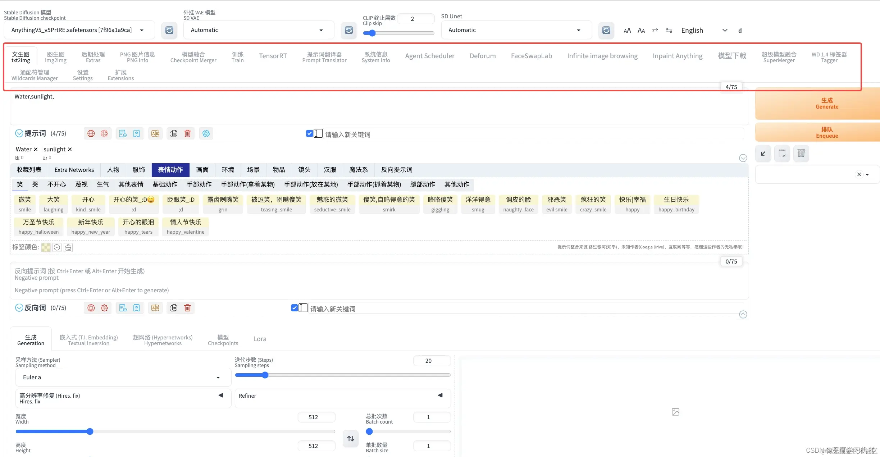Viewport: 880px width, 457px height.
Task: Open negative prompt favorites bookmark icon
Action: (137, 308)
